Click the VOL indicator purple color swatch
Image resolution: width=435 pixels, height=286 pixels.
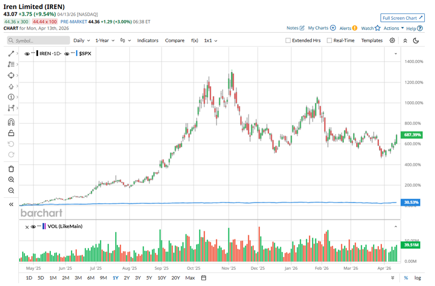click(x=45, y=226)
